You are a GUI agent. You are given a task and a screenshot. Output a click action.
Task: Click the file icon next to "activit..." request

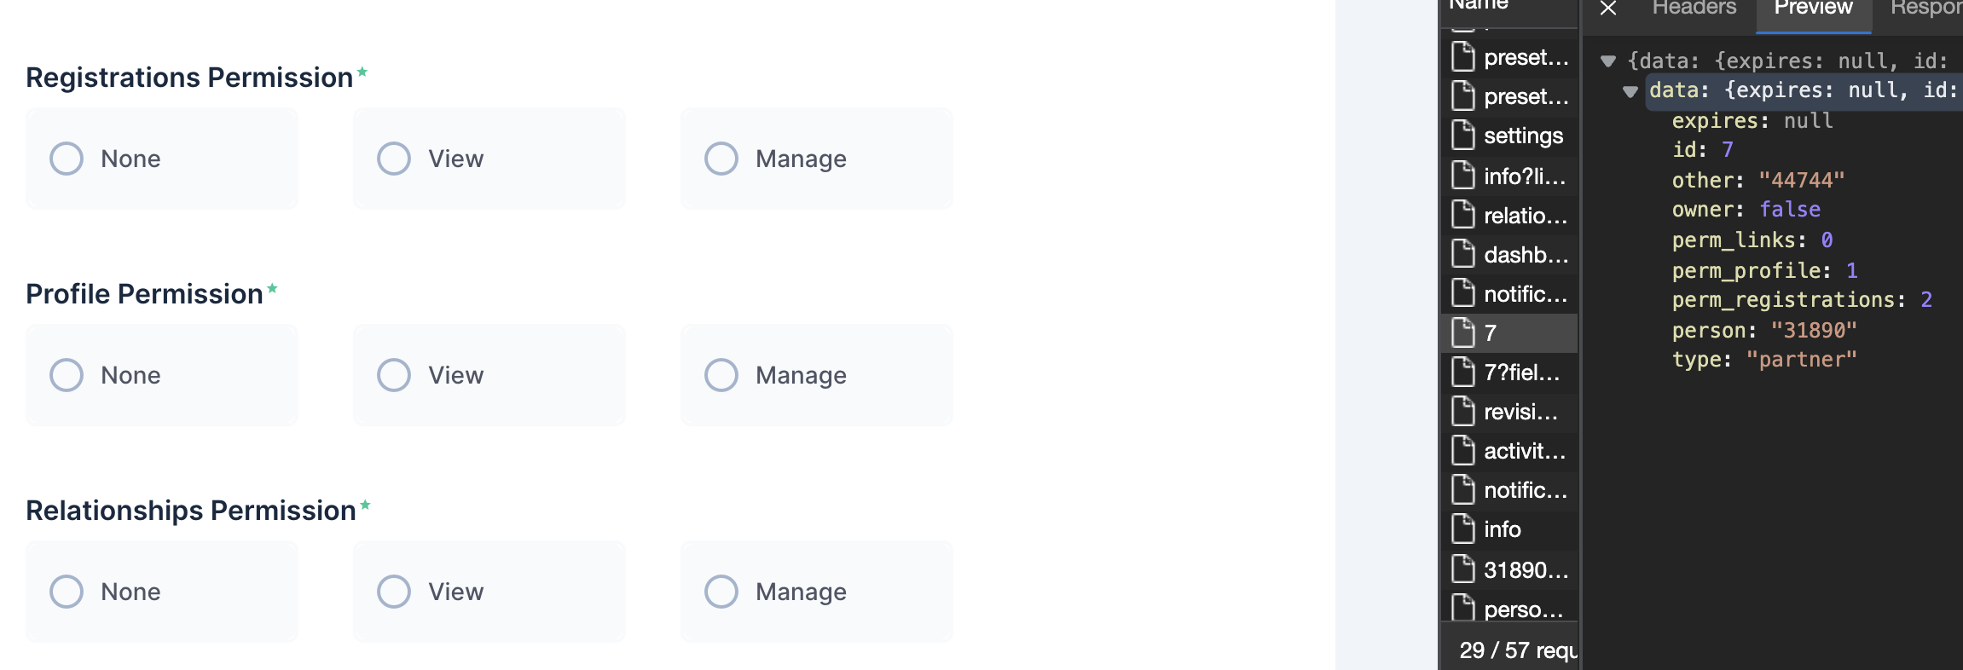pos(1464,451)
